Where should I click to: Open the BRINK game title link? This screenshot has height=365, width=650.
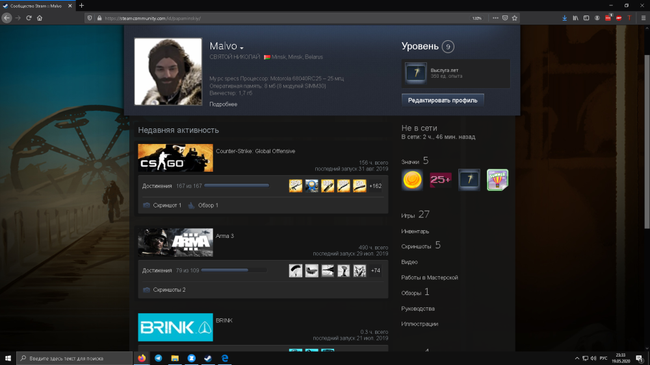(x=224, y=321)
